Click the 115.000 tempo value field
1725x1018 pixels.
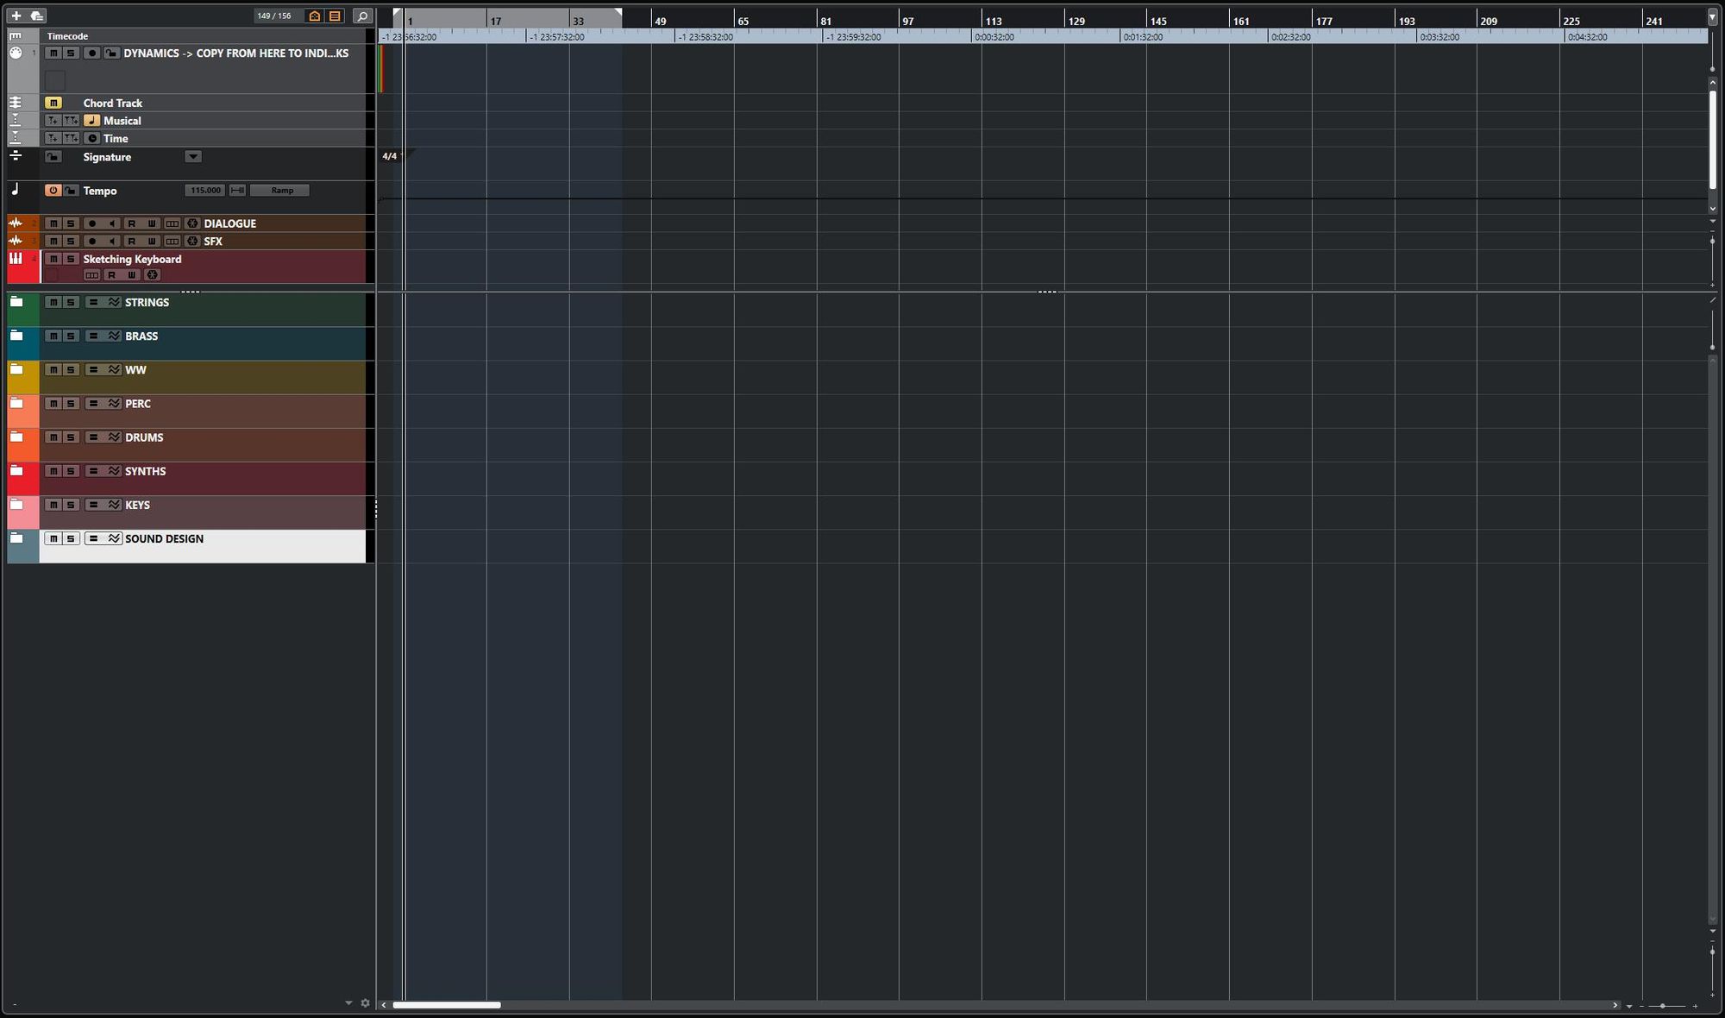pyautogui.click(x=205, y=191)
